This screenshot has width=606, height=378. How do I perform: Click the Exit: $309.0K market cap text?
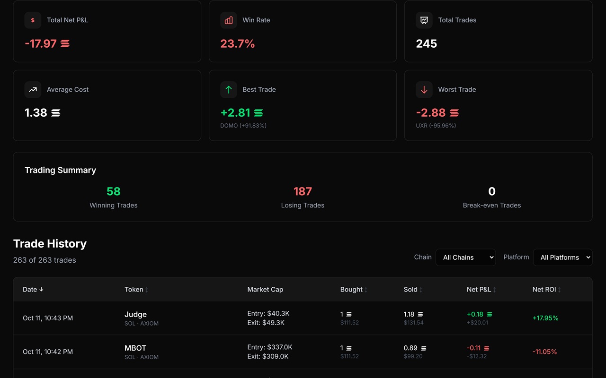[268, 357]
